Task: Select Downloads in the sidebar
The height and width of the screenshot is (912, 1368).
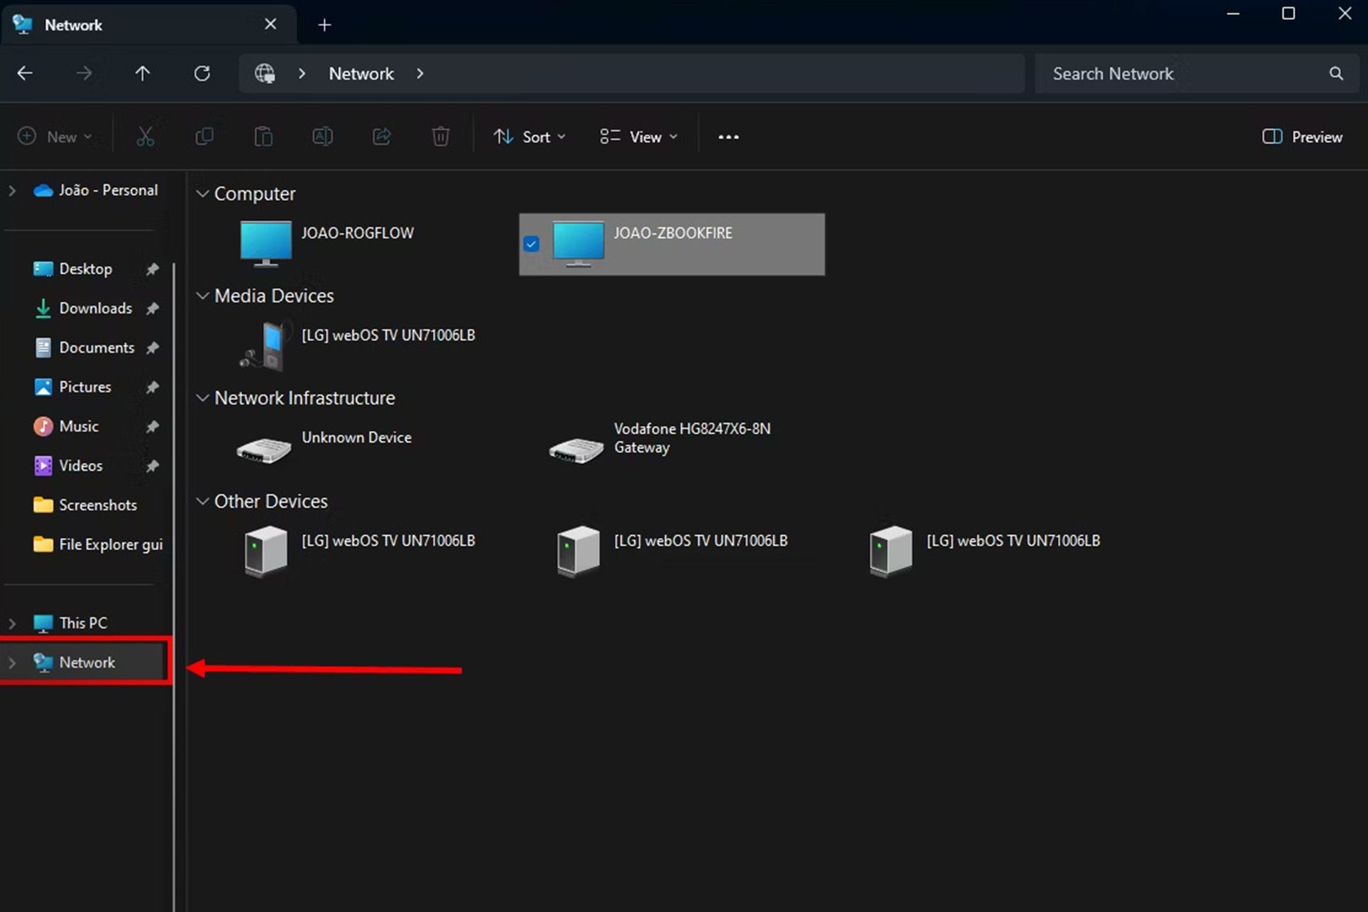Action: click(x=95, y=309)
